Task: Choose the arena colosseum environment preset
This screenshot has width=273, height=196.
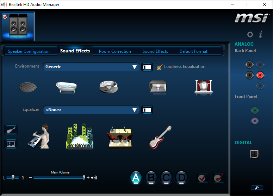Action: click(x=108, y=87)
